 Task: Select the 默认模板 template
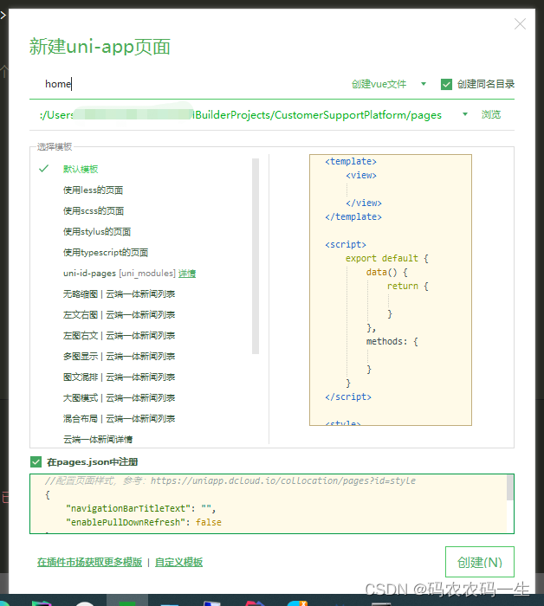(81, 169)
